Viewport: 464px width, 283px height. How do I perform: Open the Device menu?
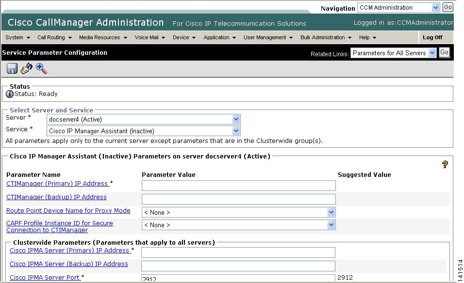coord(184,37)
